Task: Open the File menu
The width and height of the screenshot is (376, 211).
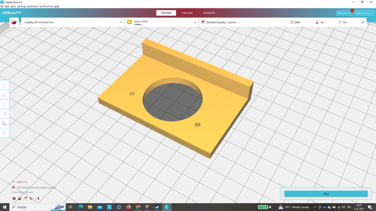Action: (x=2, y=6)
